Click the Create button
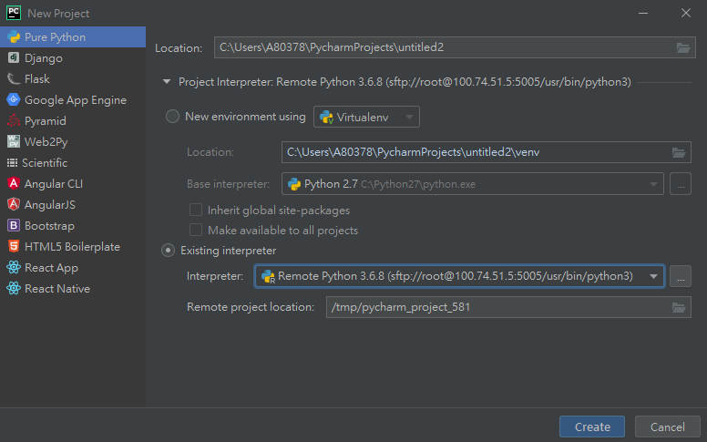This screenshot has height=442, width=707. pyautogui.click(x=592, y=427)
